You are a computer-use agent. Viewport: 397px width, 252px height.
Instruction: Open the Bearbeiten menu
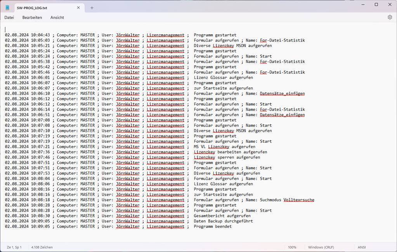[32, 17]
